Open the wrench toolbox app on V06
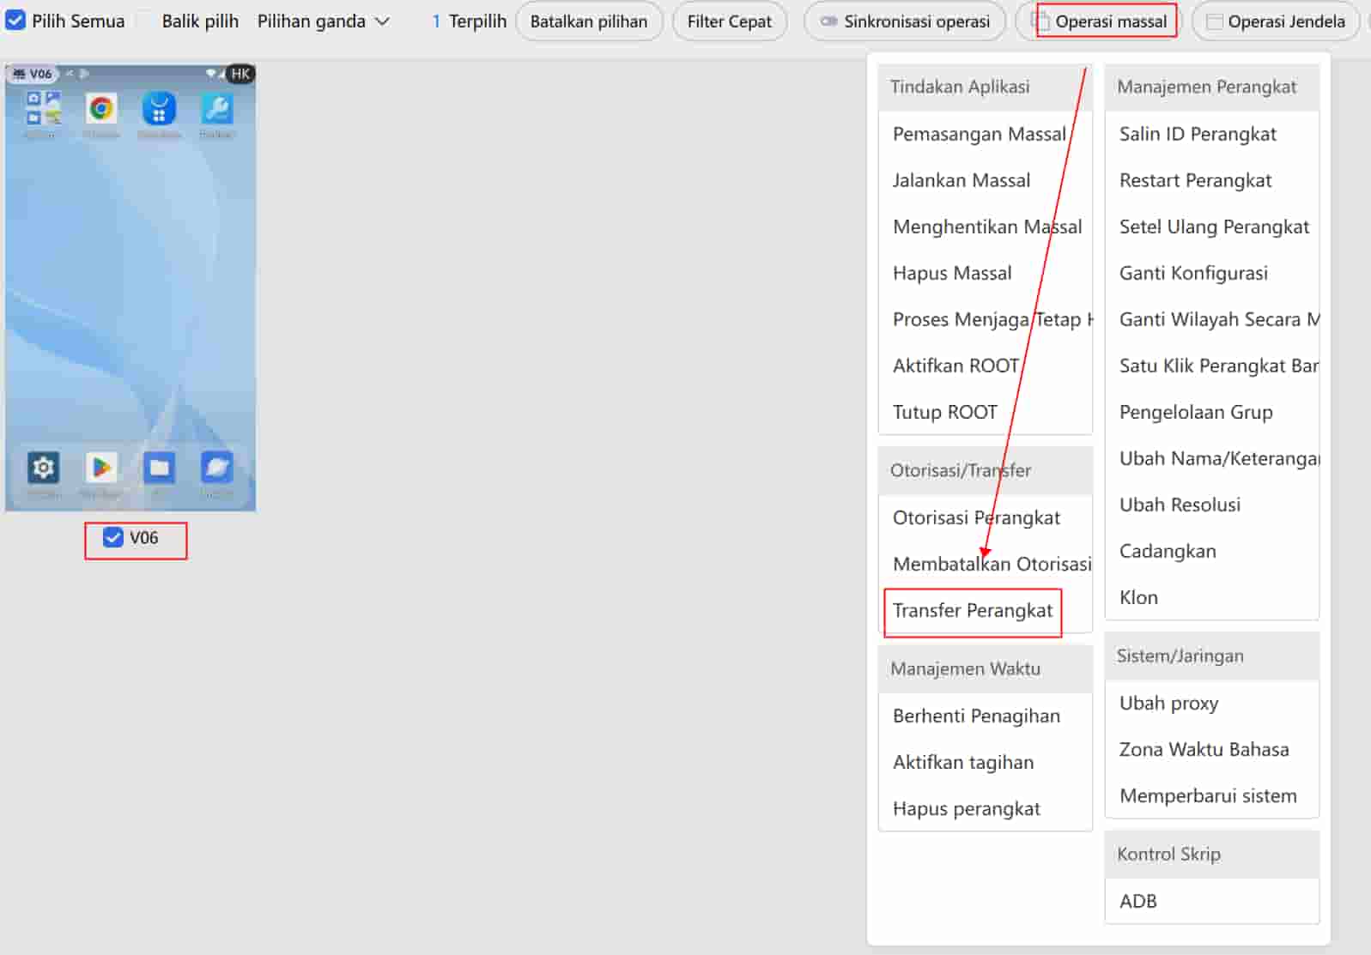1371x955 pixels. (216, 109)
